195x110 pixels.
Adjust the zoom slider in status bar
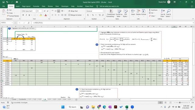pyautogui.click(x=180, y=103)
